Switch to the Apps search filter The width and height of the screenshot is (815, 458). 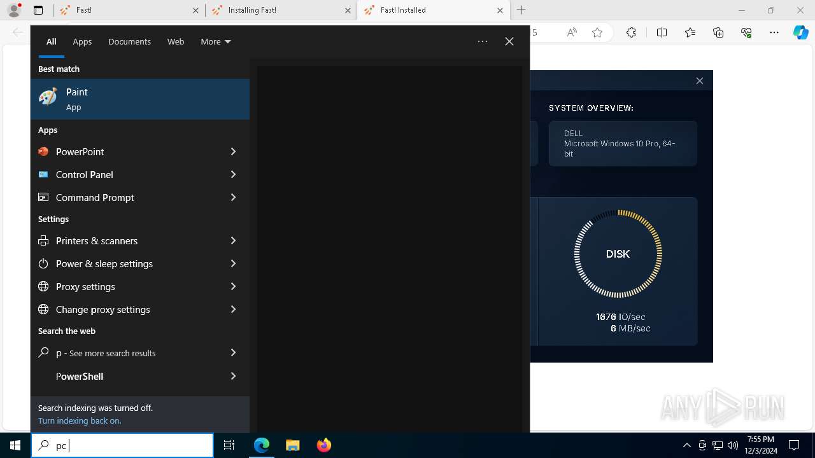pos(82,41)
